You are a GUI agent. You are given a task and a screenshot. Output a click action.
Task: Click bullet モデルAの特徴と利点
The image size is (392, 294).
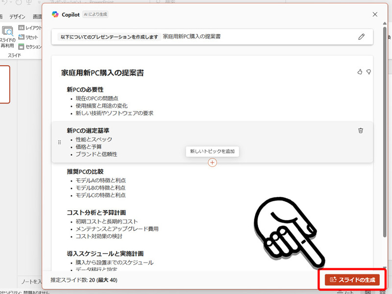101,180
